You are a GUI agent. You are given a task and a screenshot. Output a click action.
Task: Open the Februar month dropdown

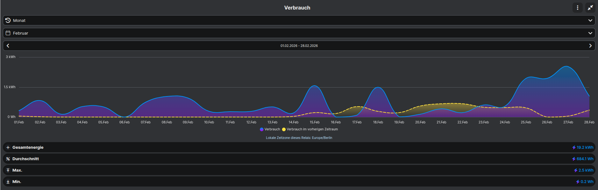click(x=299, y=33)
